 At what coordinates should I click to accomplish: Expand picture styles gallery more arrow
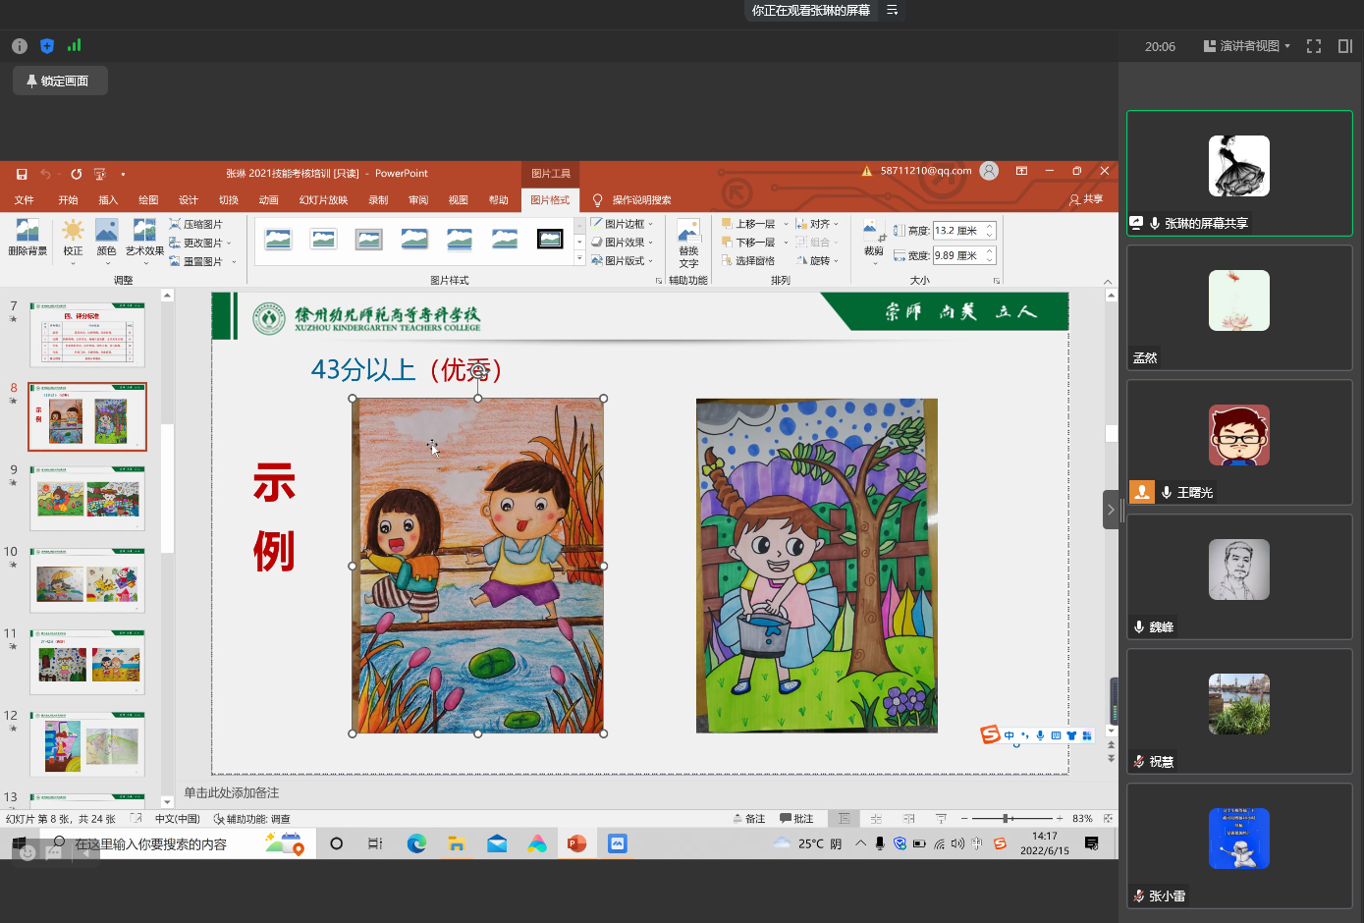click(x=579, y=259)
